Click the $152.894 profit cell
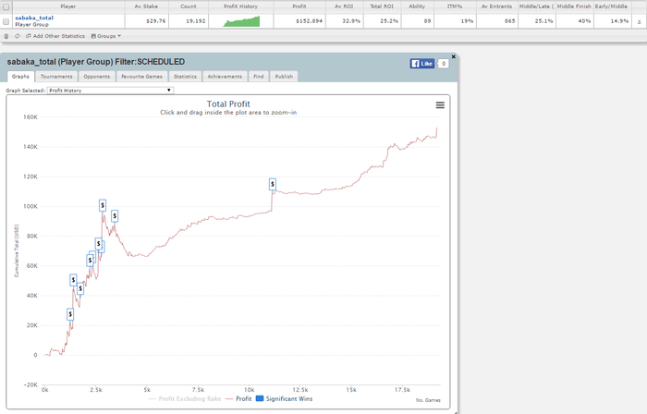 299,21
